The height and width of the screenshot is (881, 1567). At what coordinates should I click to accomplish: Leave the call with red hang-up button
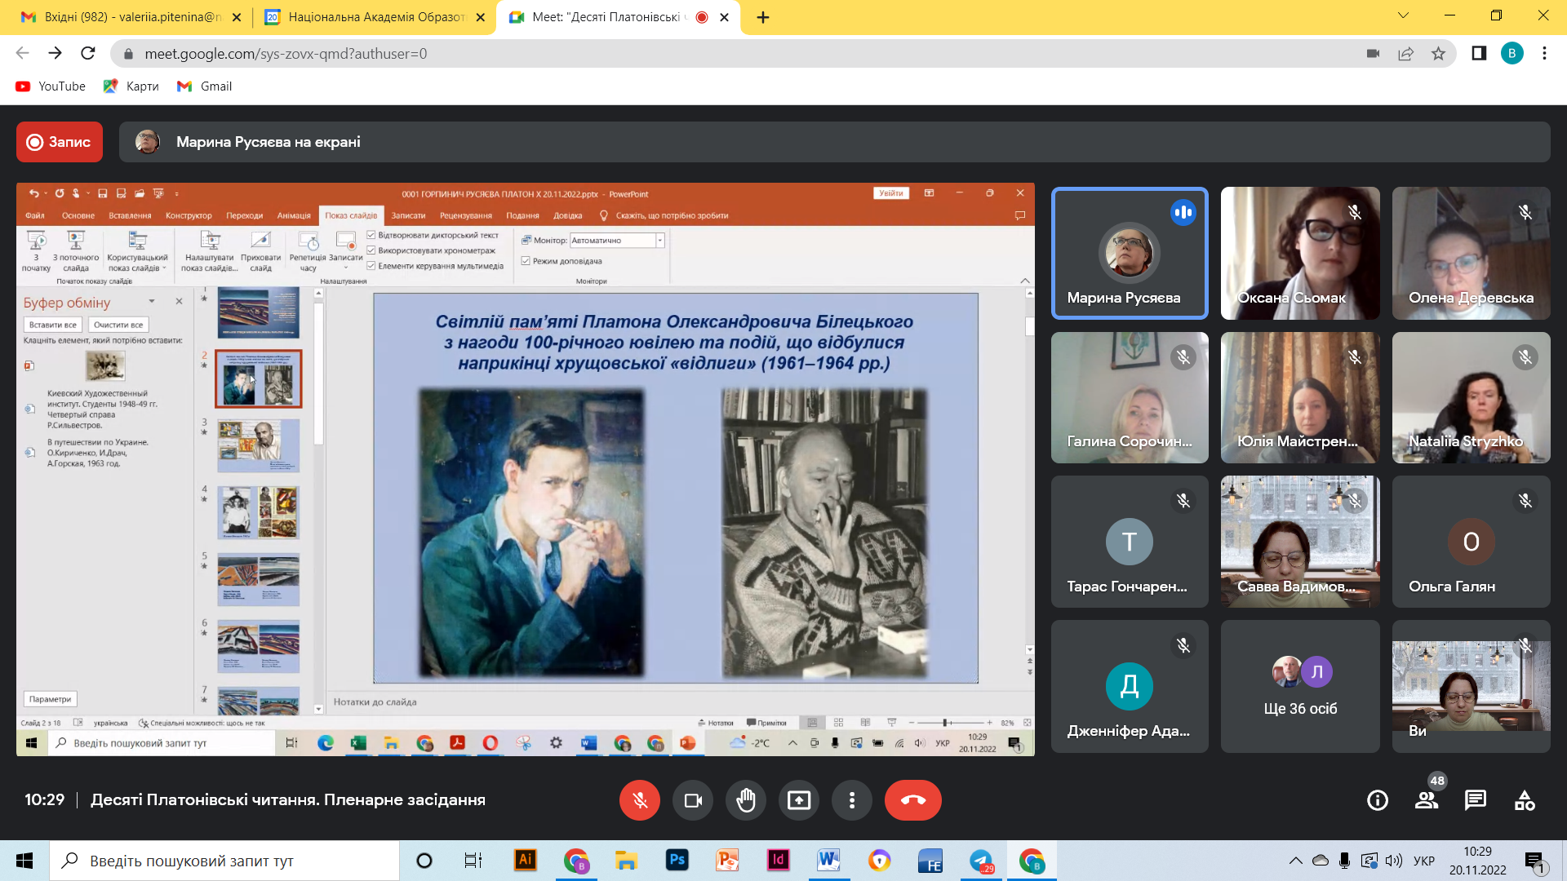click(912, 800)
